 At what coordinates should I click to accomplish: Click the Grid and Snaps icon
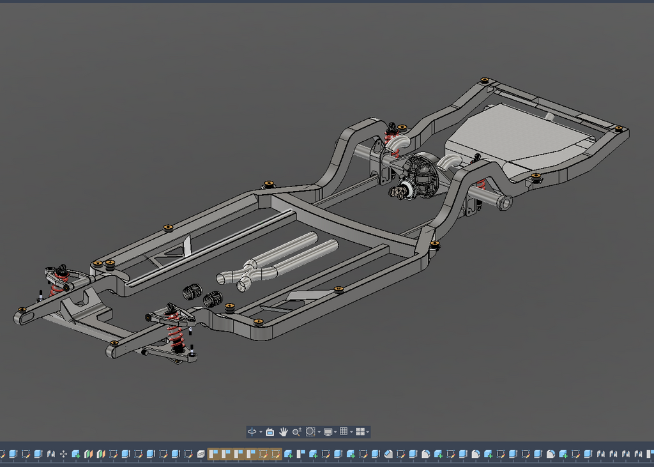(344, 432)
